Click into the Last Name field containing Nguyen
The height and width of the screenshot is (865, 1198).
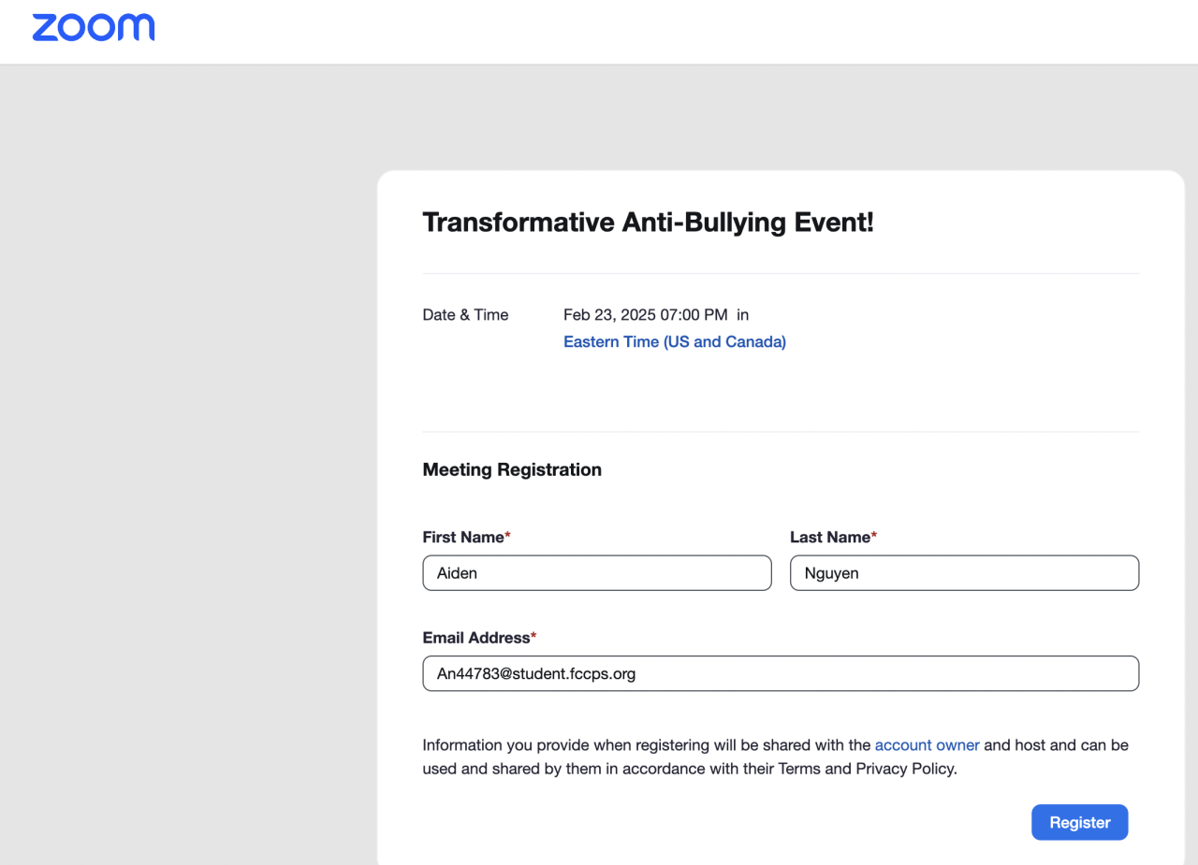click(964, 573)
